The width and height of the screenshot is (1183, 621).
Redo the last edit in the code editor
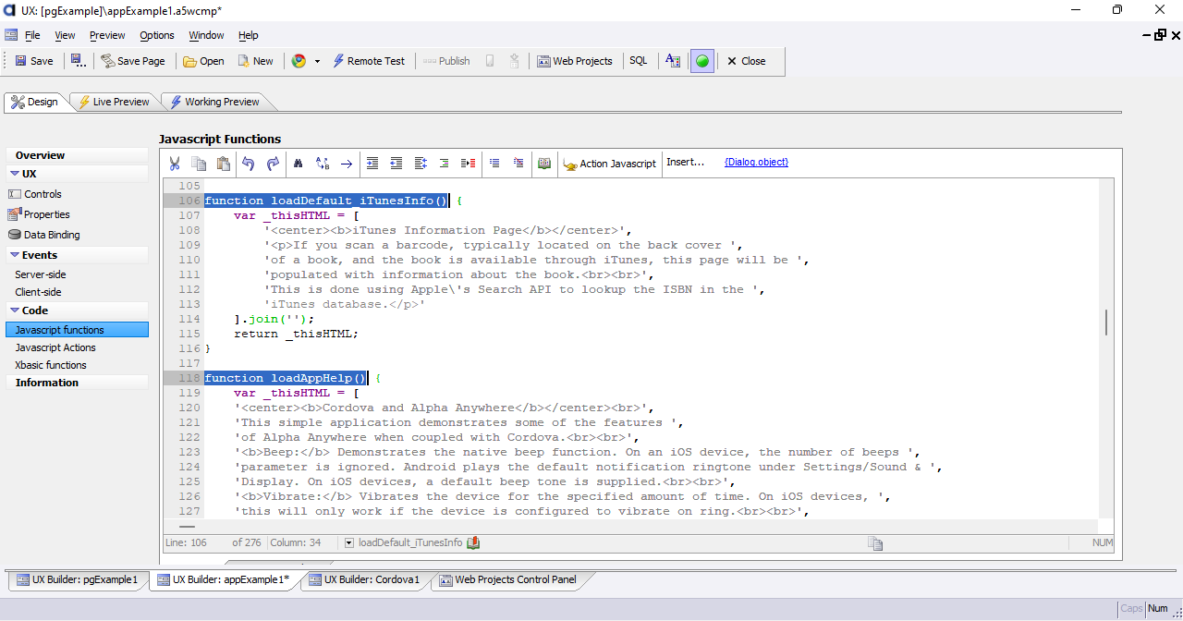pos(273,164)
